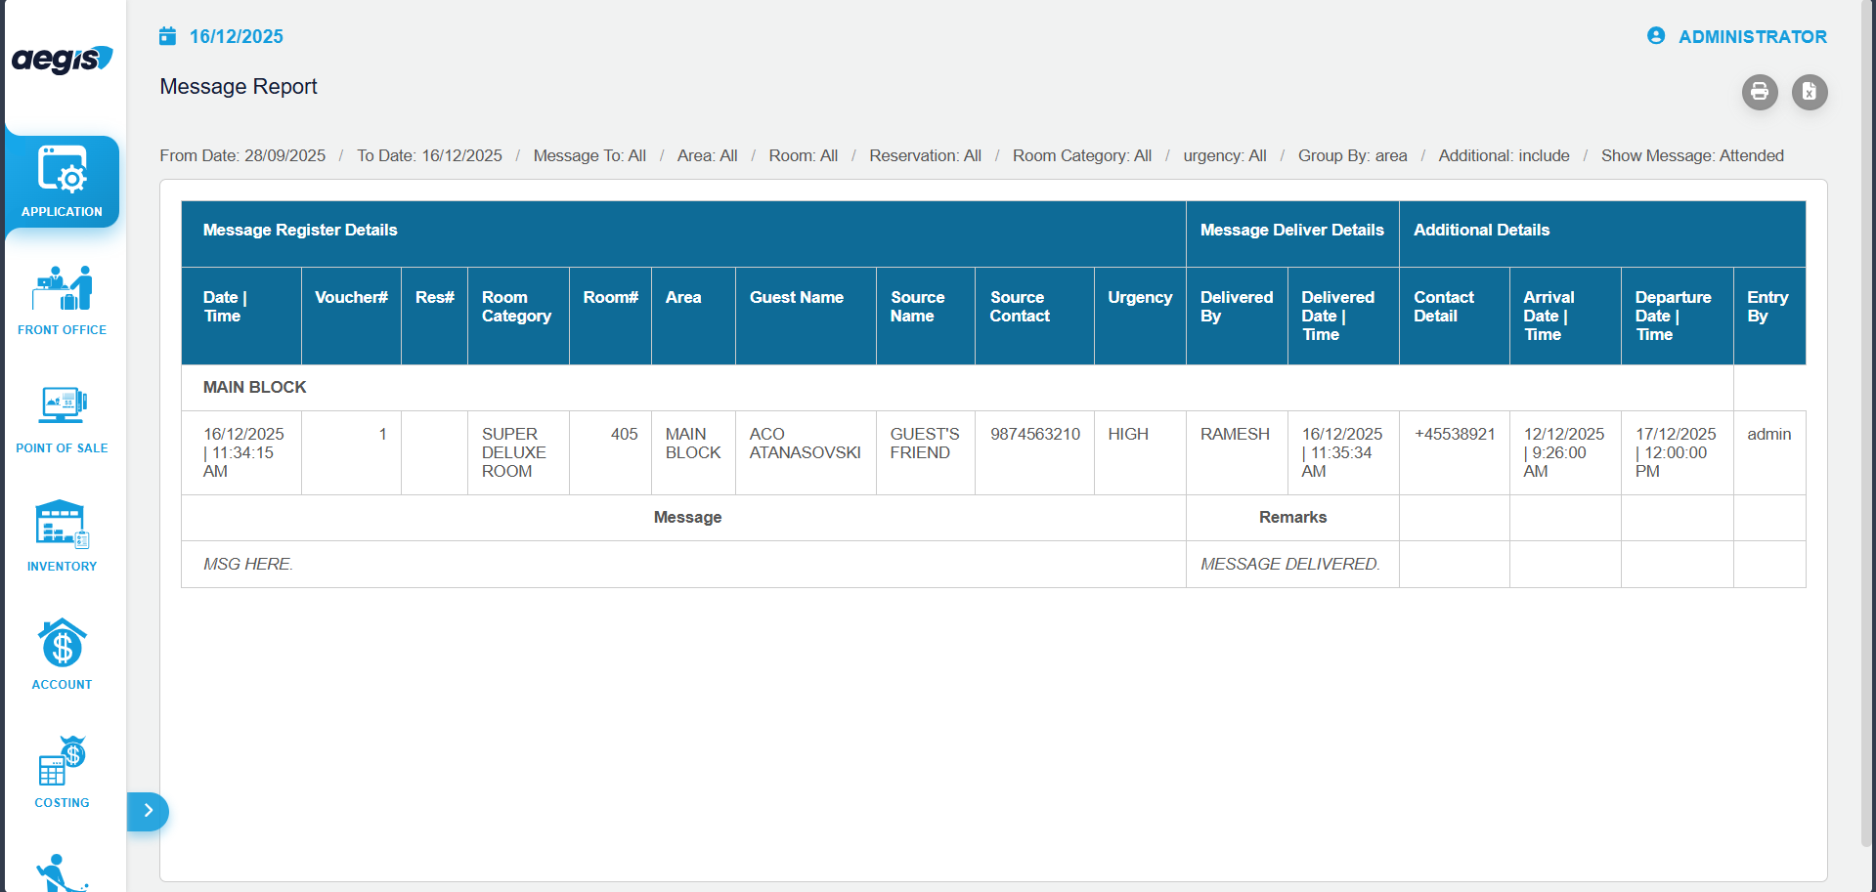This screenshot has width=1876, height=892.
Task: Click the Aegis logo
Action: [x=62, y=60]
